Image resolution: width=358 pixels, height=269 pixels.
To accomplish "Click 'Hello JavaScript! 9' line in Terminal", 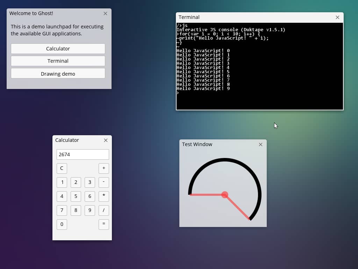I will (203, 89).
